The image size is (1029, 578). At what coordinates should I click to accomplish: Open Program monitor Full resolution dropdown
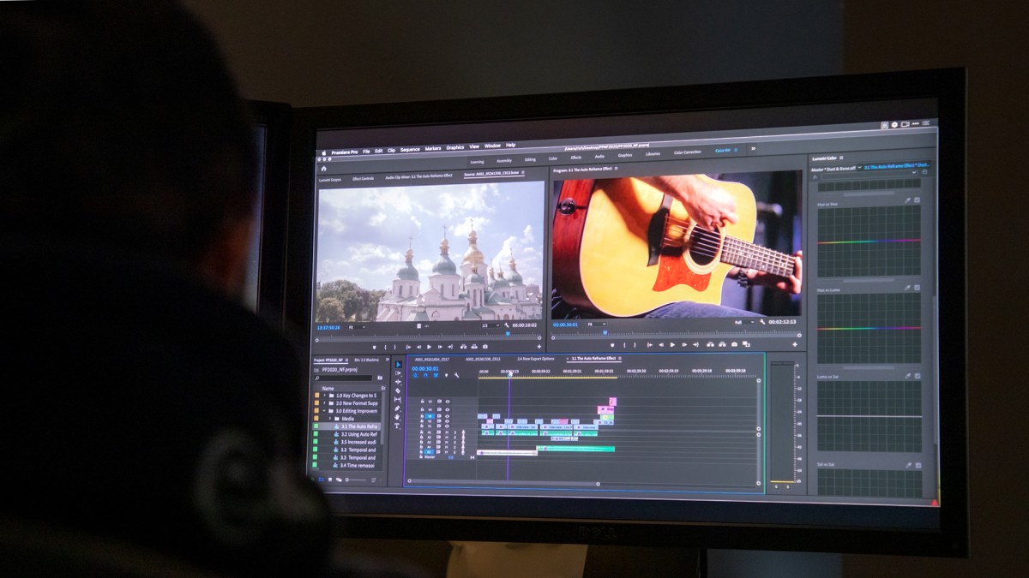pyautogui.click(x=745, y=322)
